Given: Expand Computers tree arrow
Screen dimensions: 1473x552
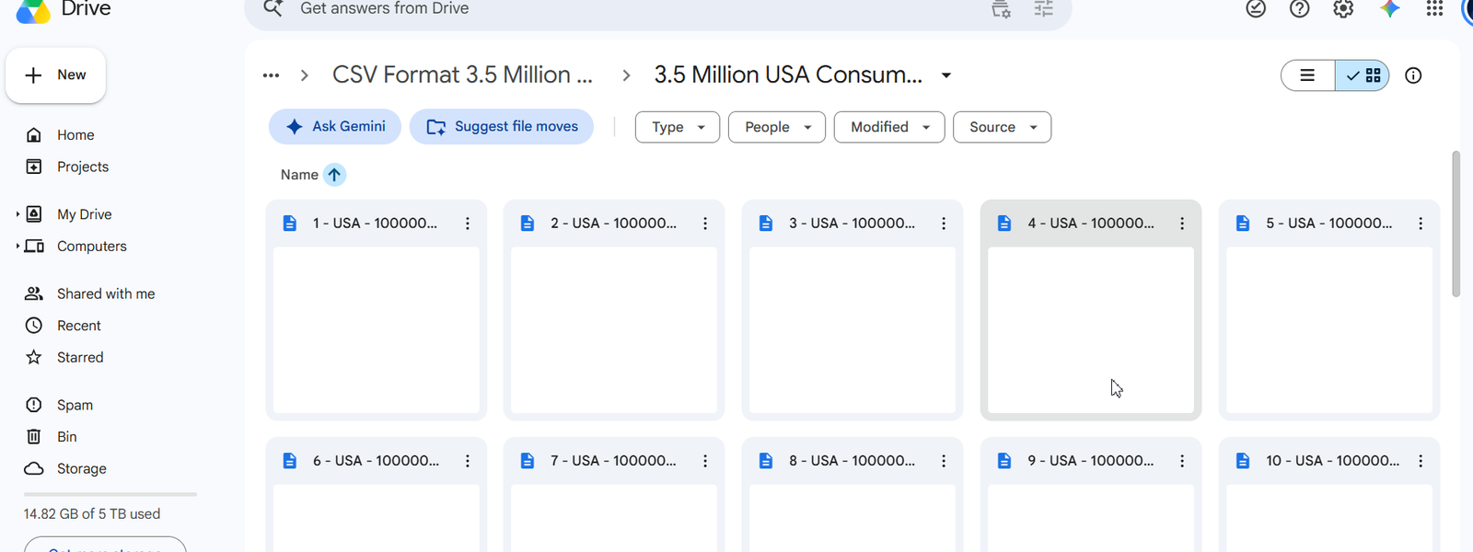Looking at the screenshot, I should pyautogui.click(x=17, y=247).
